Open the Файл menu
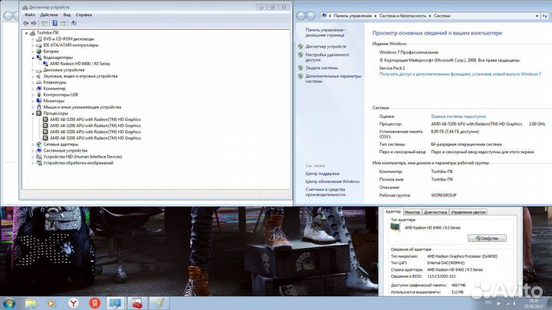Image resolution: width=552 pixels, height=310 pixels. coord(29,15)
